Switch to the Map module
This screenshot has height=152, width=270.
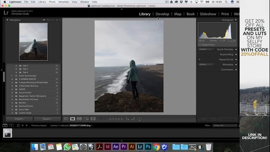[178, 14]
